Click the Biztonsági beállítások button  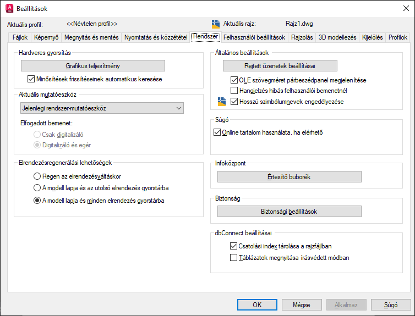tap(289, 212)
